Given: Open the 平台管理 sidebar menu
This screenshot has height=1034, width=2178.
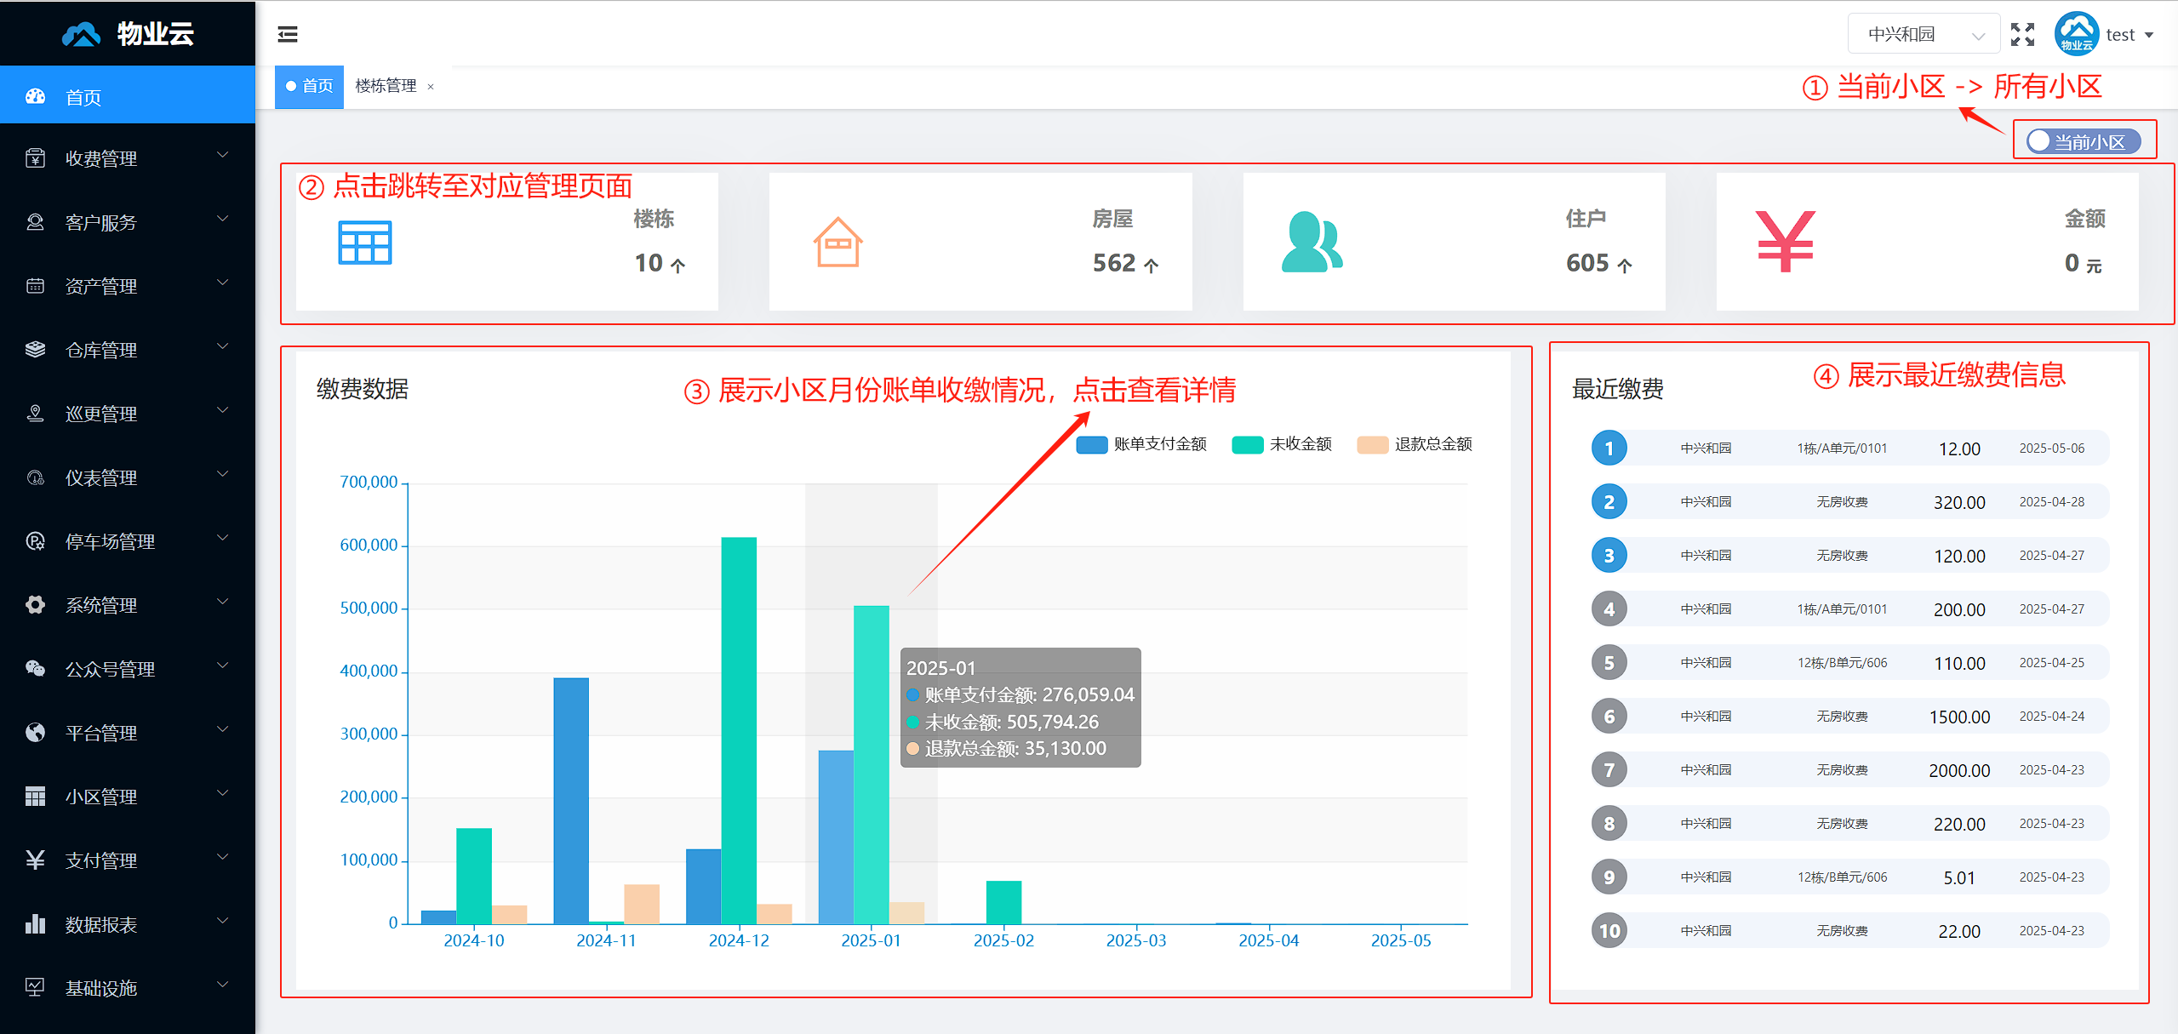Looking at the screenshot, I should [128, 733].
